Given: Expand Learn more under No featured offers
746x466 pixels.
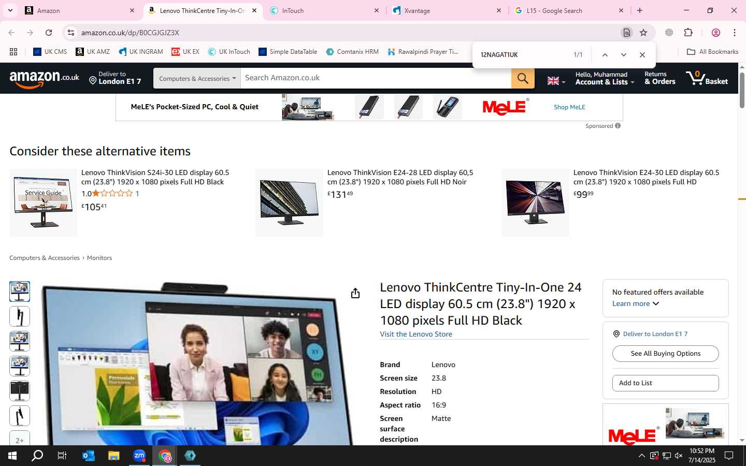Looking at the screenshot, I should coord(636,304).
